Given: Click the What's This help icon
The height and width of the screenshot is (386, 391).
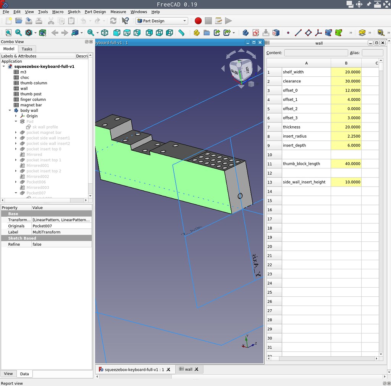Looking at the screenshot, I should 125,21.
